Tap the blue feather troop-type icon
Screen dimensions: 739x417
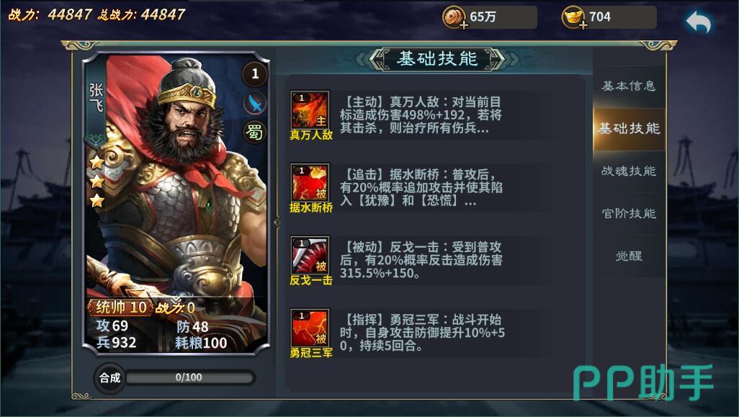pos(255,103)
